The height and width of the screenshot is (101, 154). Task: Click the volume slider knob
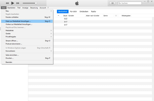click(36, 3)
